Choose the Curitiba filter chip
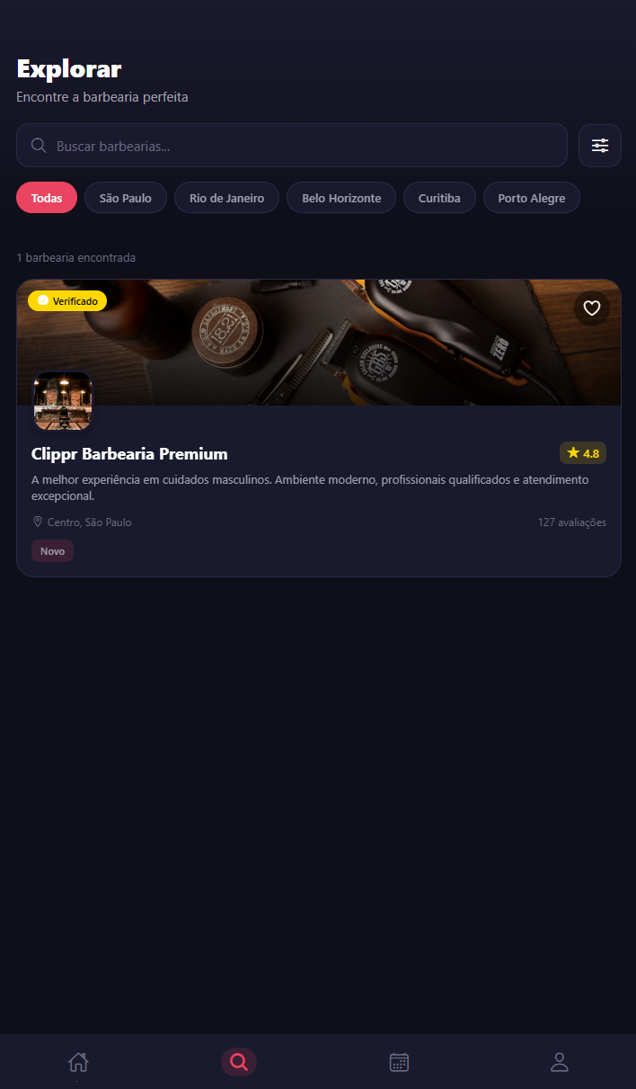This screenshot has width=636, height=1089. (x=439, y=198)
